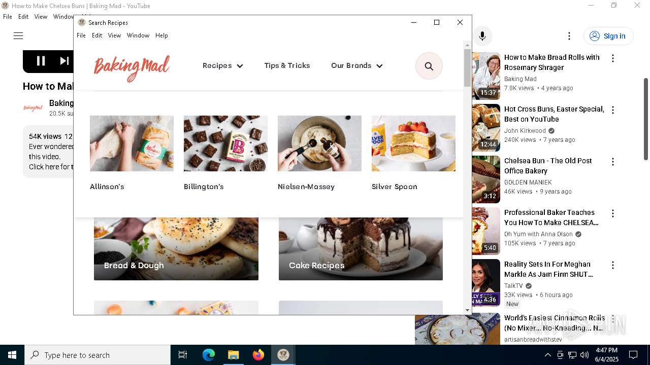This screenshot has height=365, width=650.
Task: Open the volume icon in system tray
Action: pos(584,355)
